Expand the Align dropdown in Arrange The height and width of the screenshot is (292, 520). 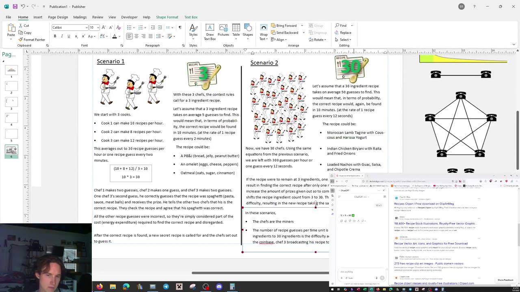(279, 40)
